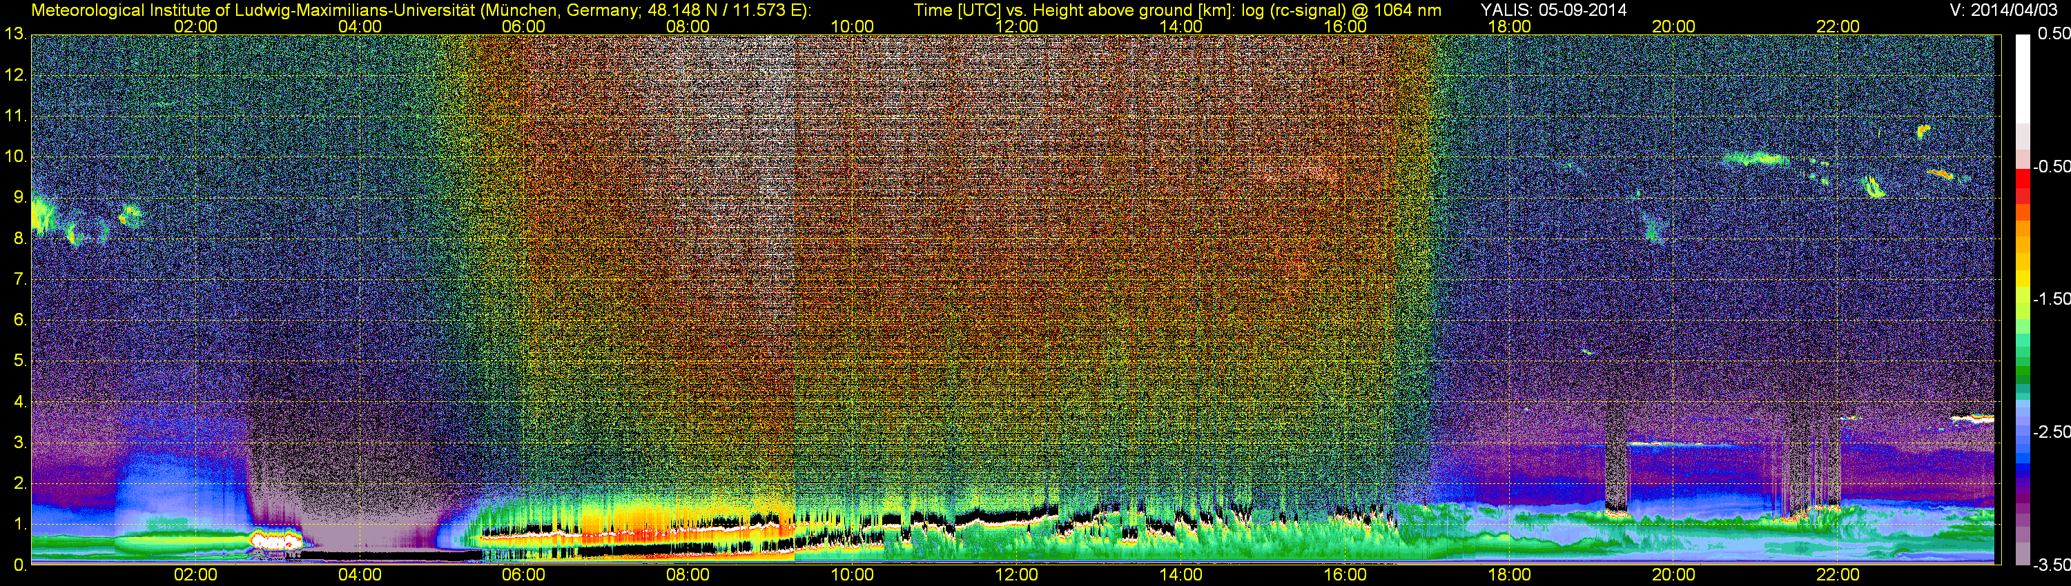This screenshot has width=2071, height=586.
Task: Select the 13 km height axis label
Action: point(14,34)
